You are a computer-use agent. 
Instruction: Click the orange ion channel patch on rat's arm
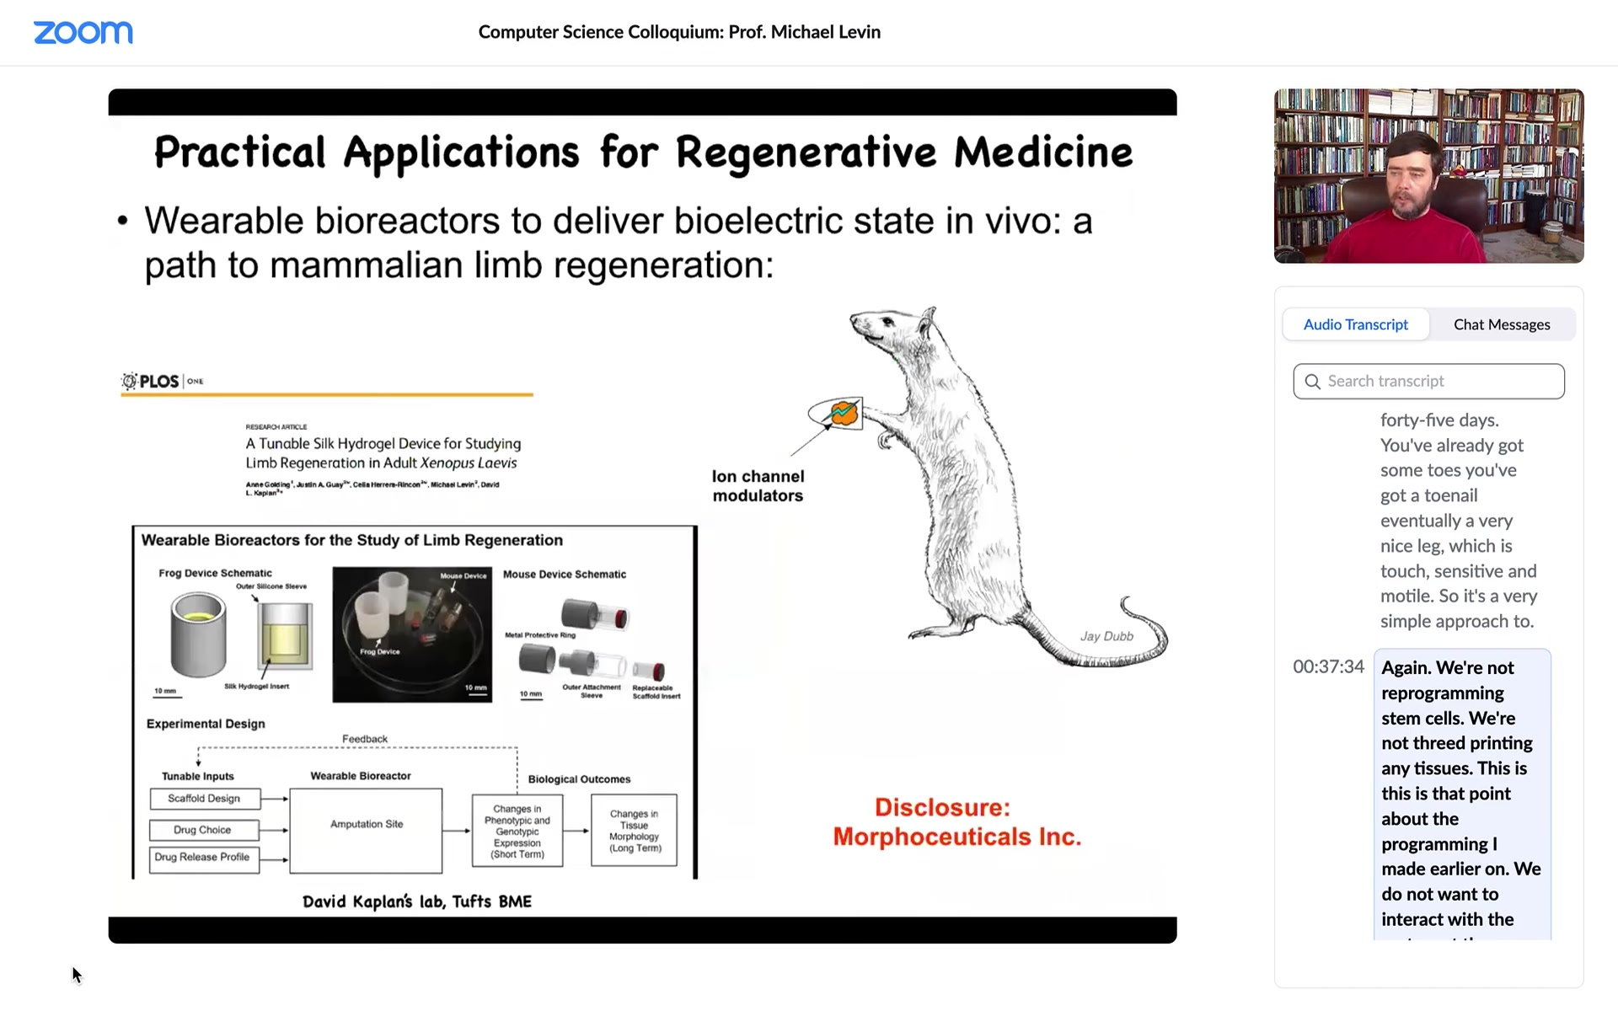pyautogui.click(x=844, y=413)
